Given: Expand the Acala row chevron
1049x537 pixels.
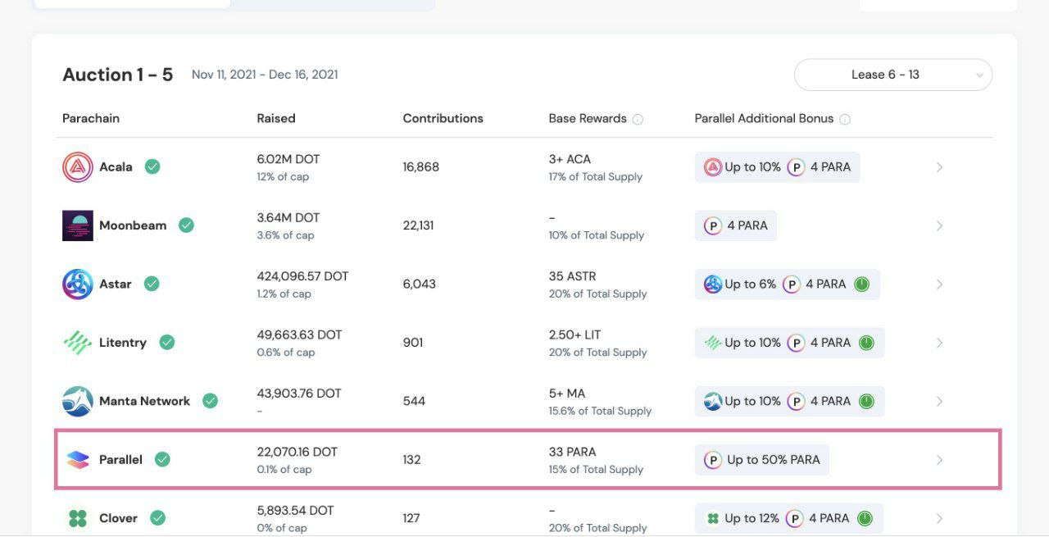Looking at the screenshot, I should (x=940, y=167).
